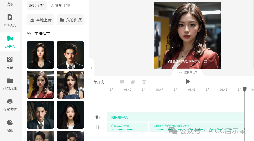Viewport: 254px width, 141px height.
Task: Select the woman in black jacket with white top thumbnail
Action: (x=70, y=115)
